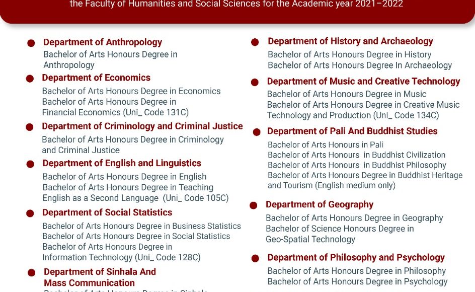The image size is (475, 292).
Task: Click the bullet beside History and Archaeology
Action: (255, 42)
